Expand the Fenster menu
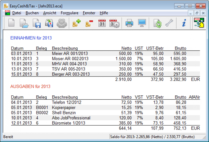 click(x=89, y=13)
